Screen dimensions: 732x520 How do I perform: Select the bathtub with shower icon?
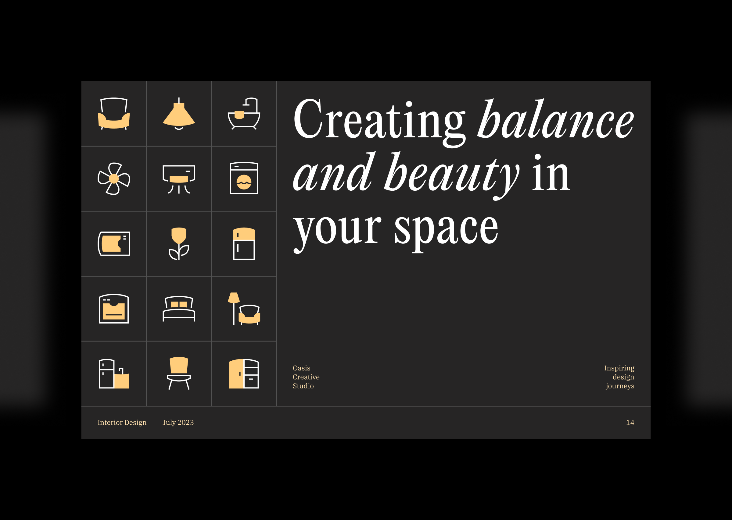pyautogui.click(x=244, y=114)
